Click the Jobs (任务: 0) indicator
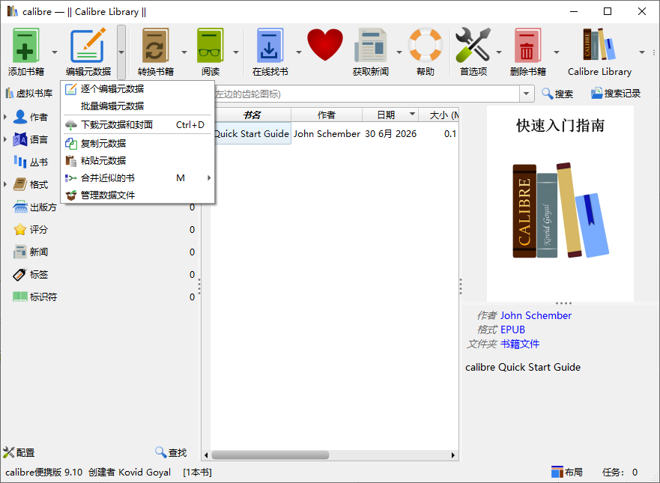660x483 pixels. [620, 472]
